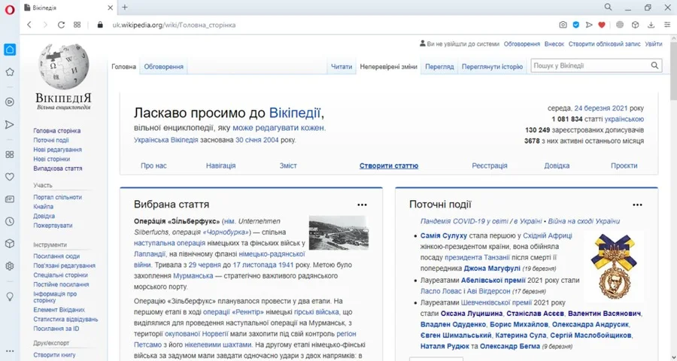The height and width of the screenshot is (361, 677).
Task: Open the Shevchenko prize medal image
Action: tap(614, 266)
